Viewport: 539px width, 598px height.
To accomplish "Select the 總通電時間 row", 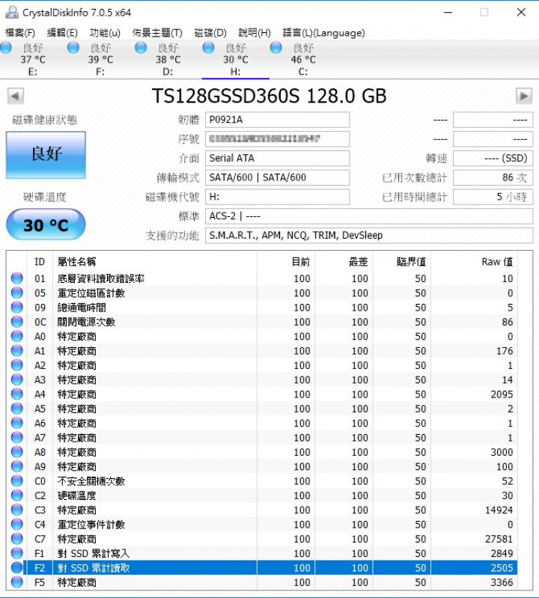I will (262, 308).
